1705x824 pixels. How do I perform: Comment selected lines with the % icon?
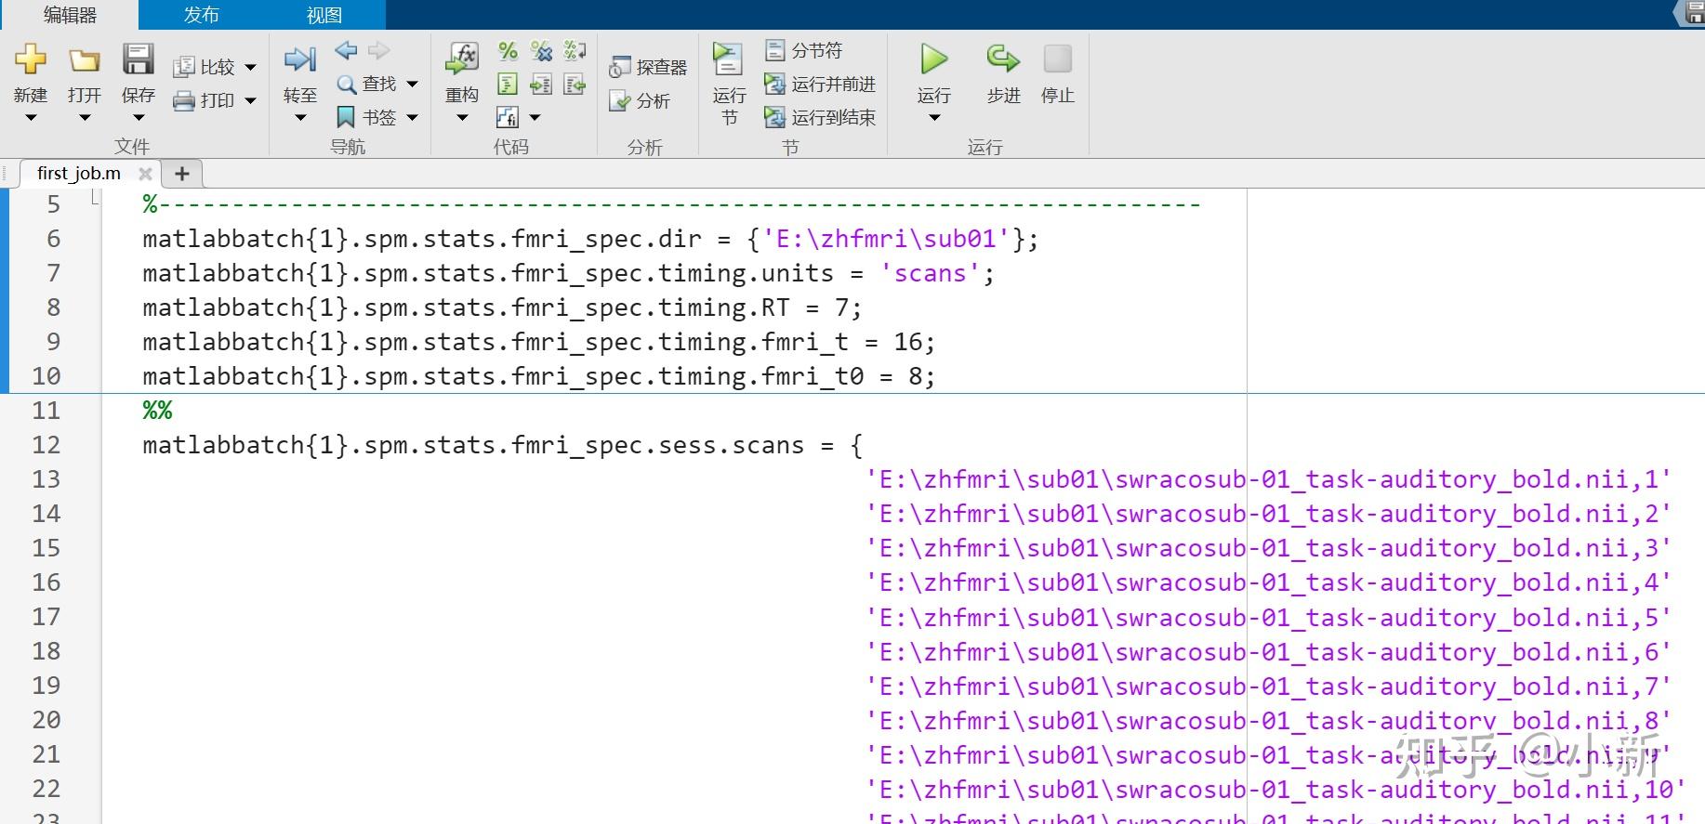tap(508, 50)
